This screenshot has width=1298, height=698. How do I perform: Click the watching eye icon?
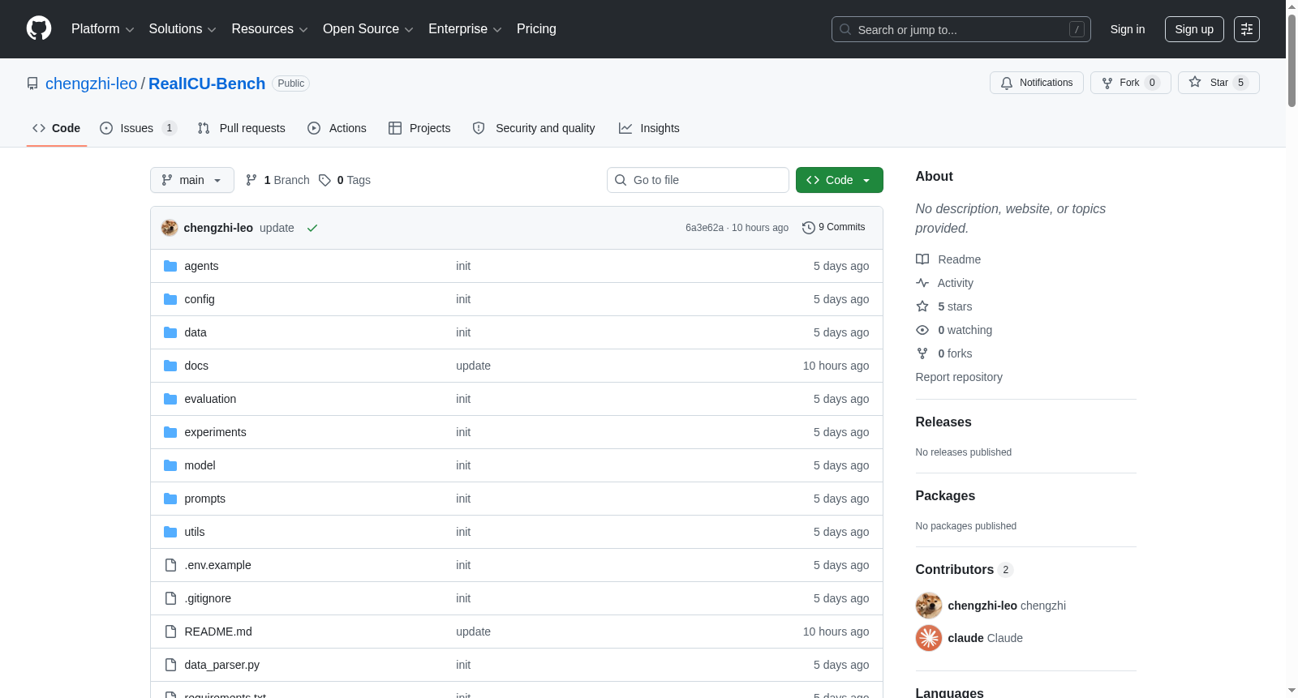[922, 330]
